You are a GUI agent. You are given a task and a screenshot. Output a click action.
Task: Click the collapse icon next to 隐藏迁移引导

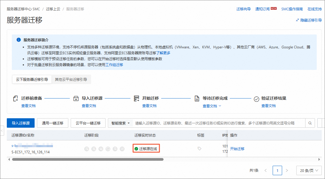point(297,20)
